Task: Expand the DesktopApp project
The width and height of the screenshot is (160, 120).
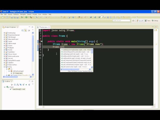Action: [x=4, y=33]
